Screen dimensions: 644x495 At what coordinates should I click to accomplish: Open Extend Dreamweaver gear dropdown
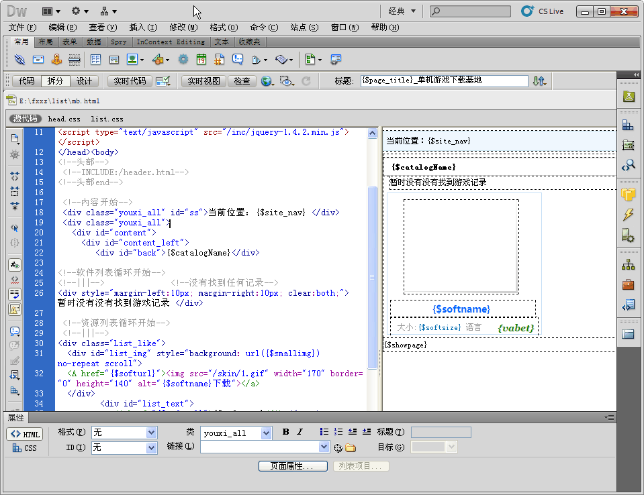pos(80,11)
